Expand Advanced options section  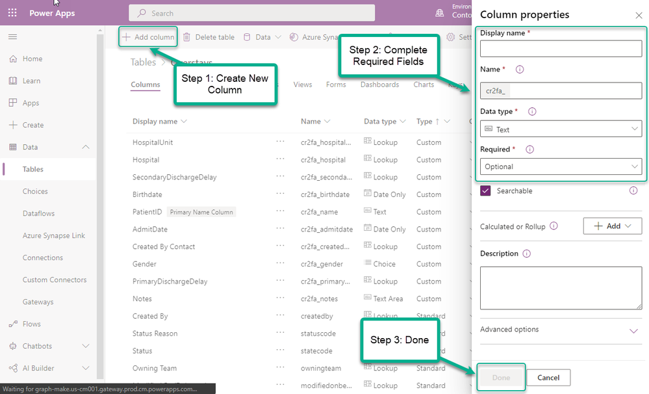pos(633,331)
